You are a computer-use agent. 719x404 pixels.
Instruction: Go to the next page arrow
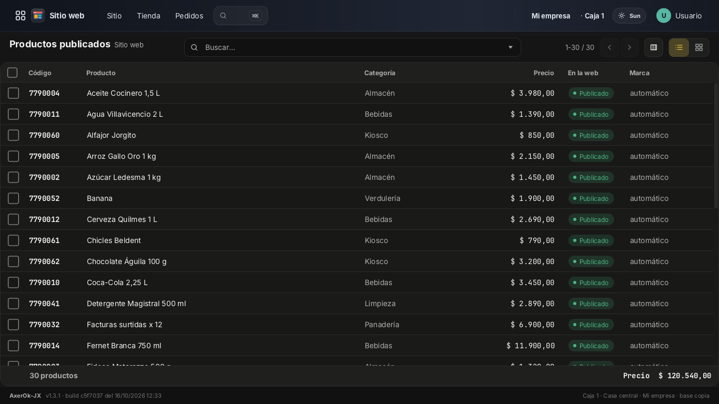coord(630,47)
